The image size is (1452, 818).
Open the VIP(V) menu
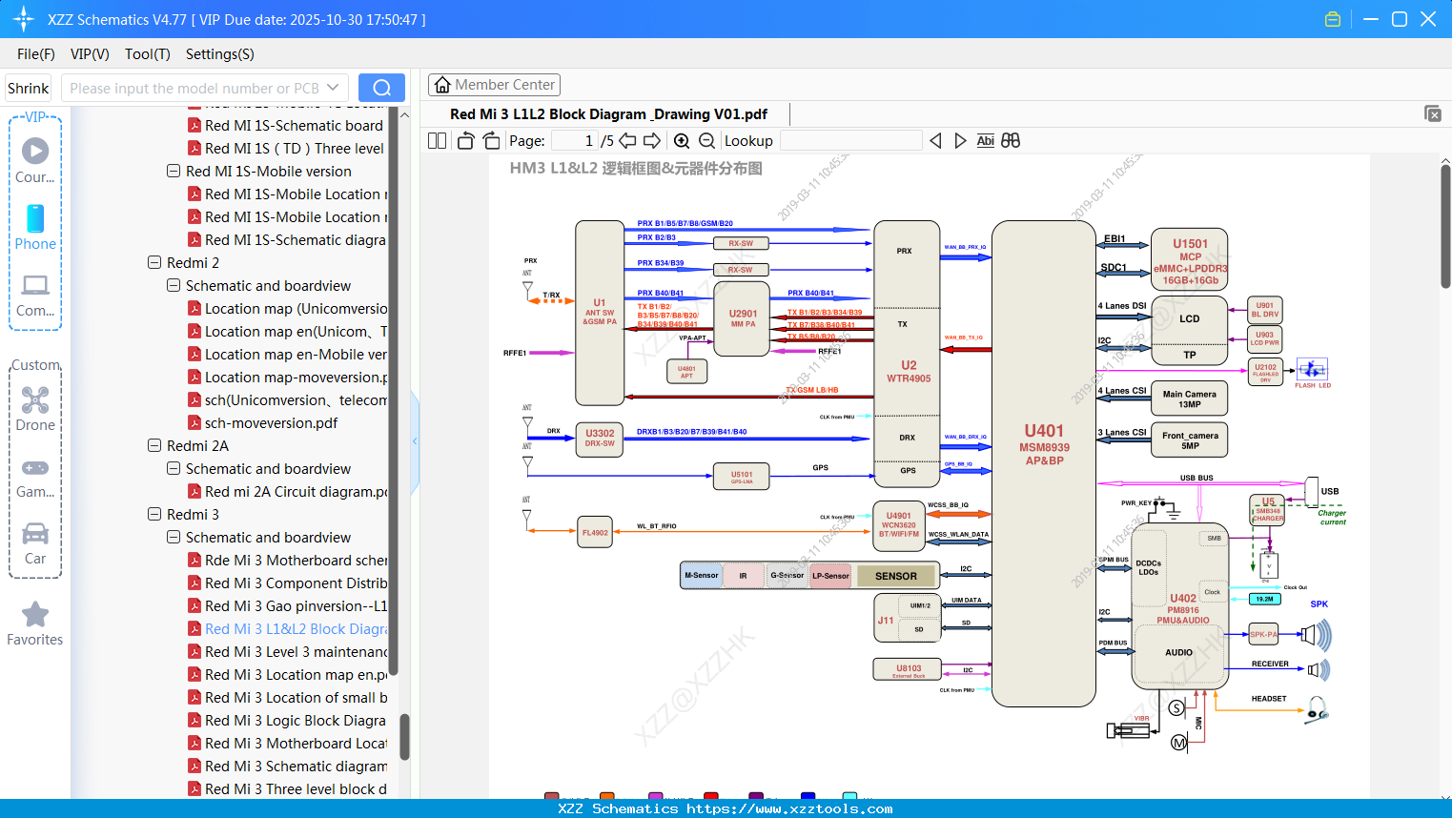tap(89, 54)
